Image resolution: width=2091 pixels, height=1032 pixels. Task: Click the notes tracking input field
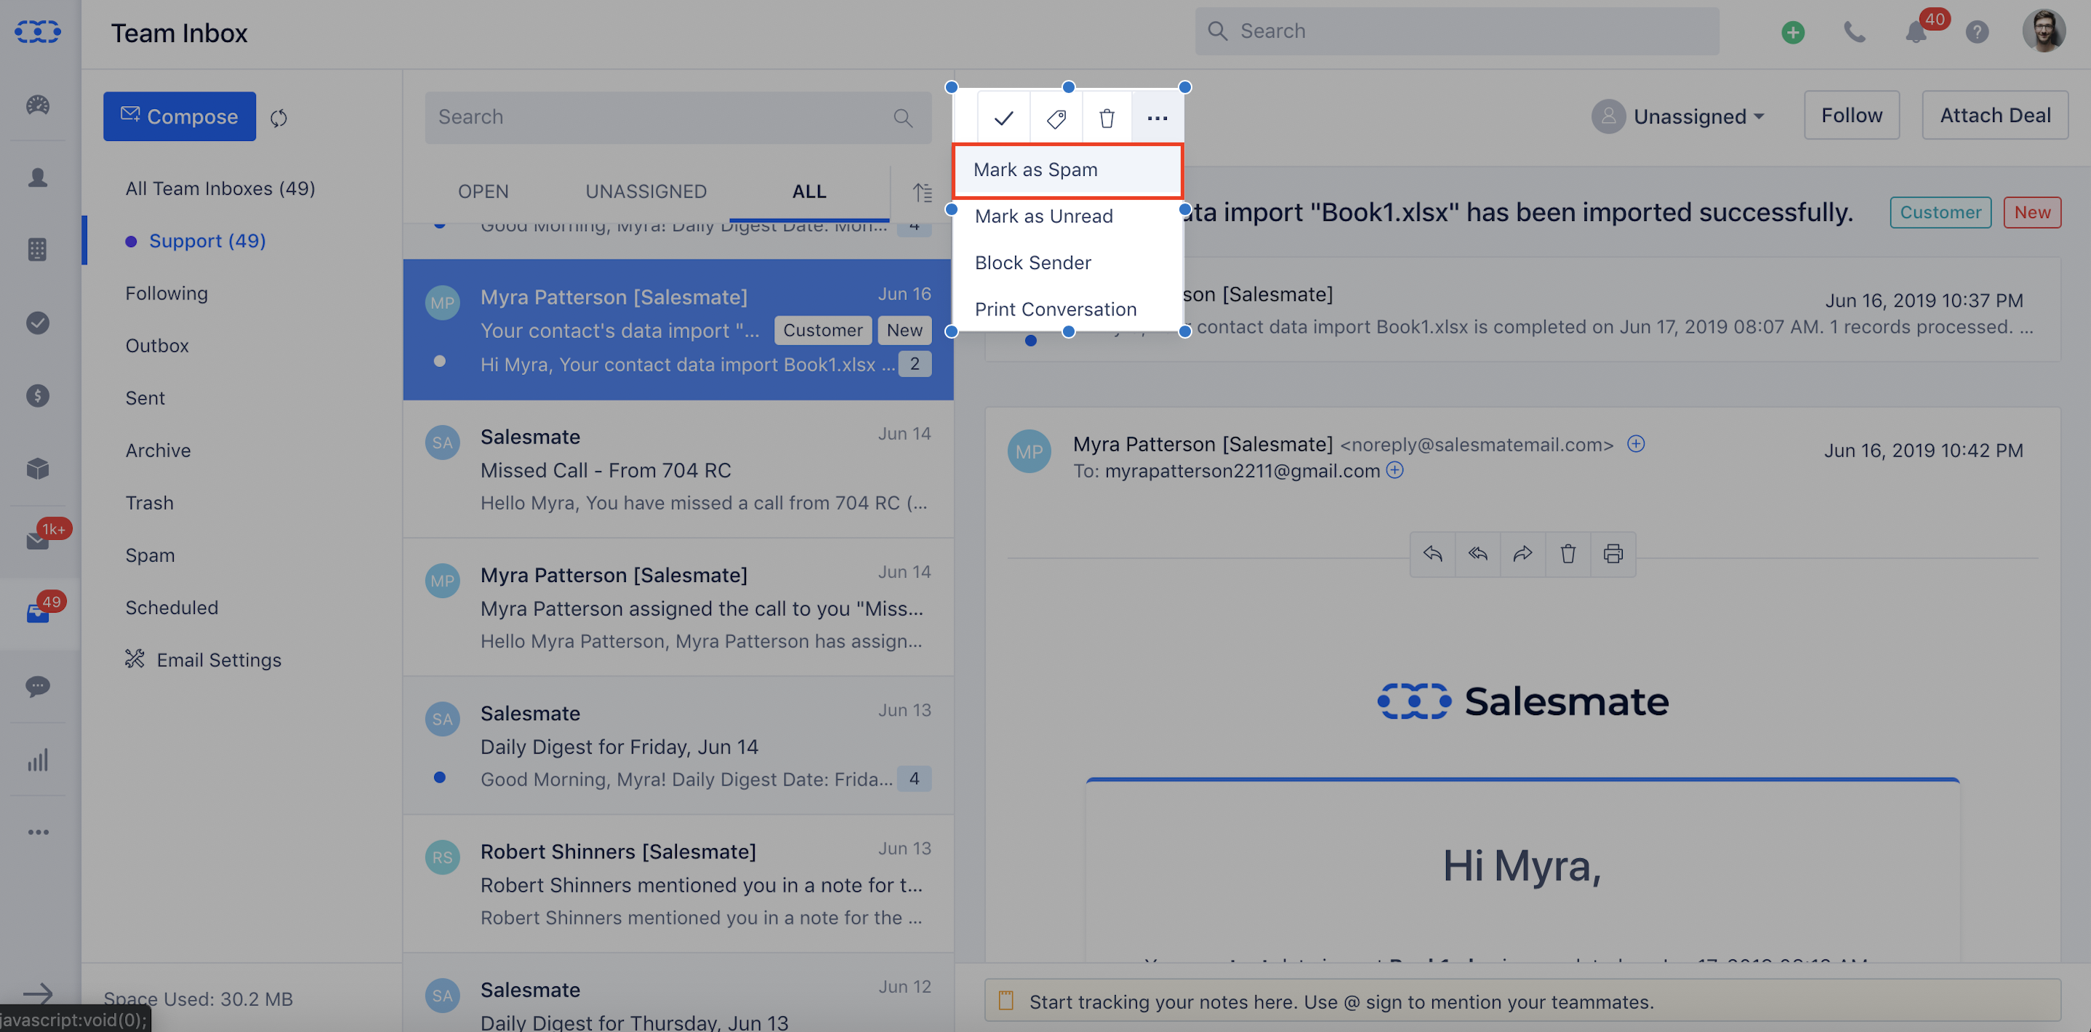(1522, 1001)
